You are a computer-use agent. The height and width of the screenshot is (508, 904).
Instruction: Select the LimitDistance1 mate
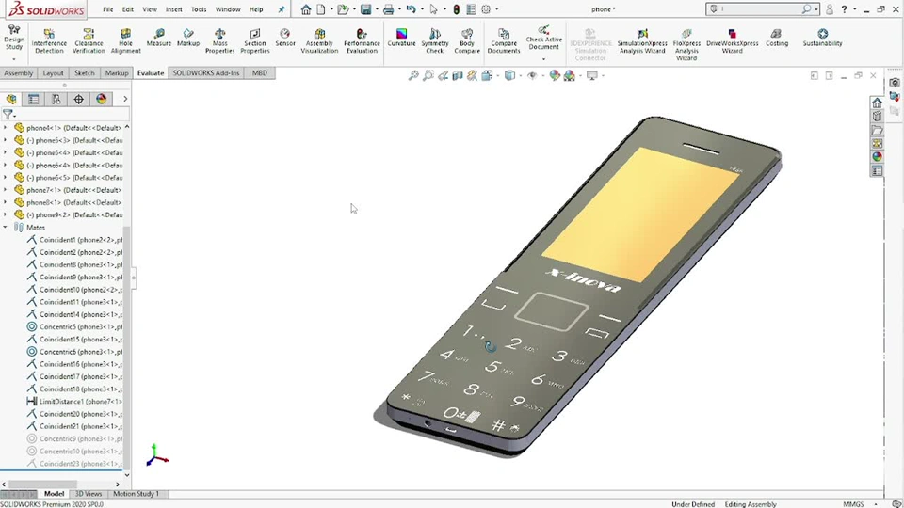click(x=73, y=402)
